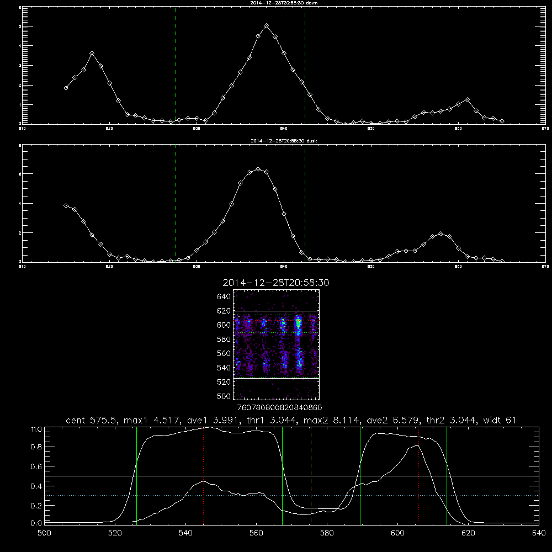552x552 pixels.
Task: Click the dawn plot's left peak diamond near 818
Action: coord(92,53)
